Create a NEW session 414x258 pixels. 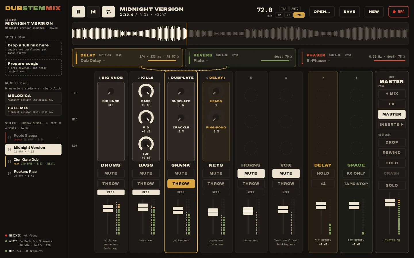[374, 12]
